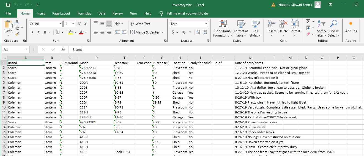Open the Sort & Filter dropdown

(x=321, y=28)
